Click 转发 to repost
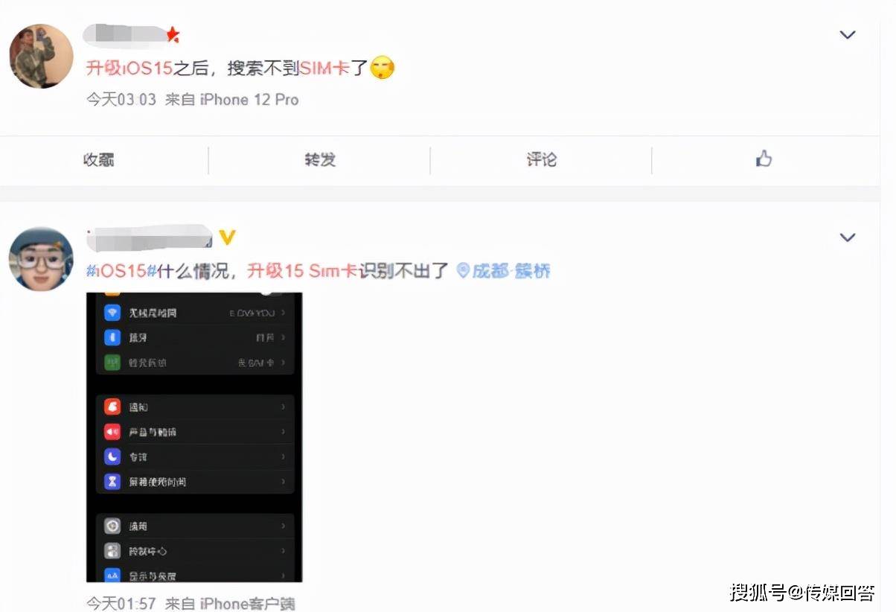This screenshot has width=896, height=612. pyautogui.click(x=320, y=159)
